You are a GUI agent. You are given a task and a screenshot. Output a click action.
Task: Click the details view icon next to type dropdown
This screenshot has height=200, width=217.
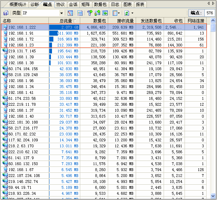(x=70, y=13)
